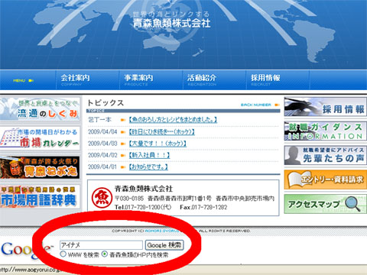367x275 pixels.
Task: Open the エントリー・資料請求 banner
Action: 326,180
